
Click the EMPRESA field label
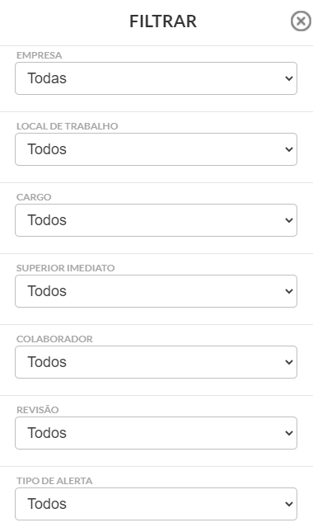point(40,55)
